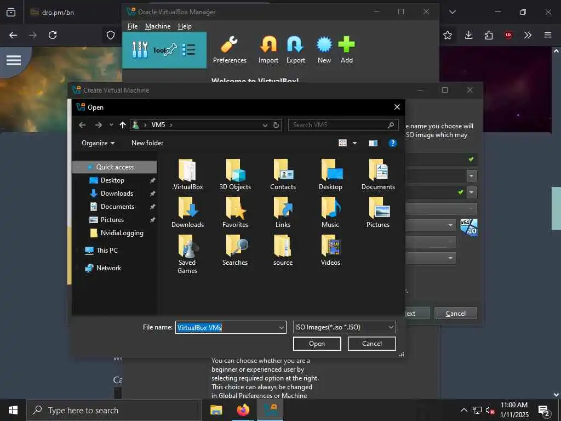Bookmark page with Firefox star icon

pos(448,35)
